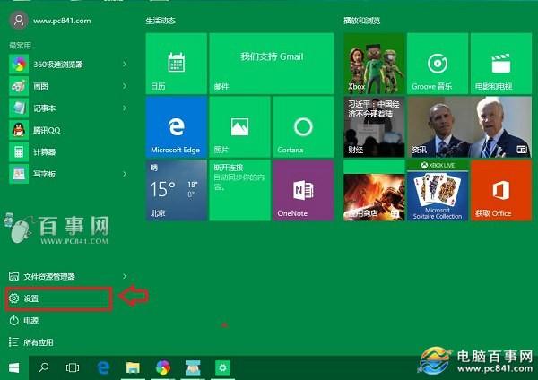This screenshot has width=538, height=380.
Task: Open the 断开连接 sync tile
Action: [x=239, y=190]
